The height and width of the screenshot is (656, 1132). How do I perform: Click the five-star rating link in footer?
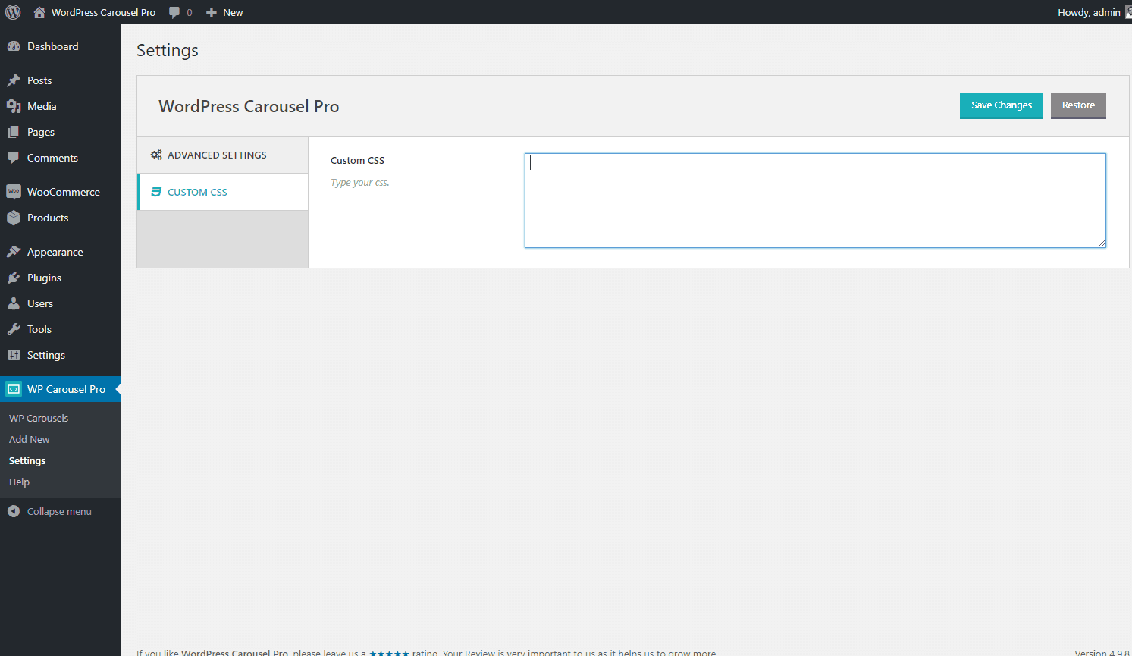click(389, 652)
